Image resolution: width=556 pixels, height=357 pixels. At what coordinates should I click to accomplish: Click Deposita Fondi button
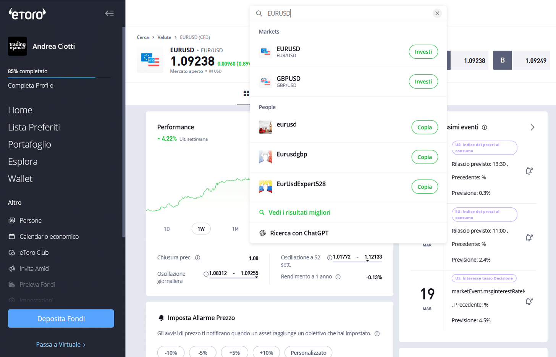pyautogui.click(x=61, y=318)
